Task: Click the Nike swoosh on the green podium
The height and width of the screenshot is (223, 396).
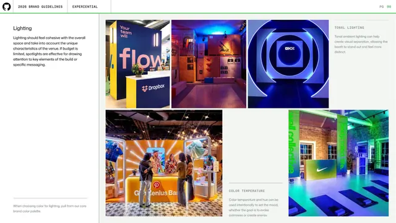Action: coord(322,169)
